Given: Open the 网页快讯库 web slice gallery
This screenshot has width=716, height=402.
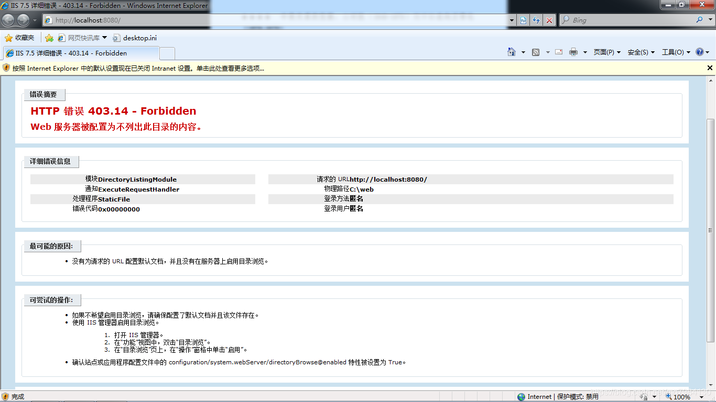Looking at the screenshot, I should tap(82, 38).
